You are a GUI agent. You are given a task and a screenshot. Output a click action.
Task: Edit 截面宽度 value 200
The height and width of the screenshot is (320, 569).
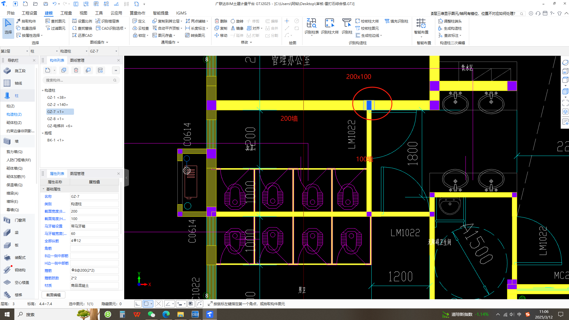[94, 211]
